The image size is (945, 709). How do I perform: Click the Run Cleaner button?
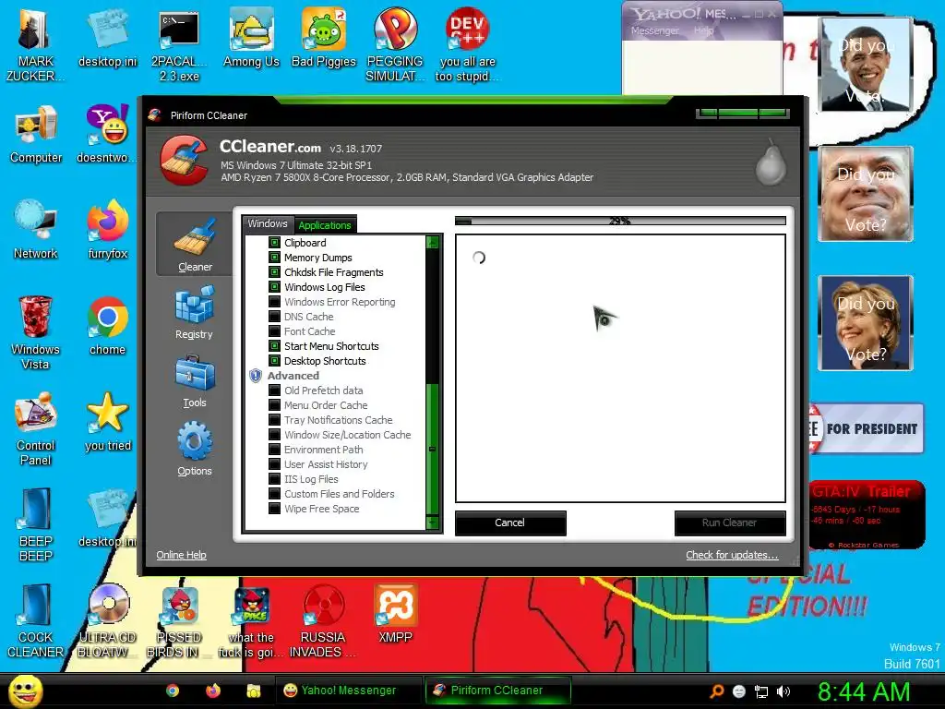pyautogui.click(x=729, y=523)
